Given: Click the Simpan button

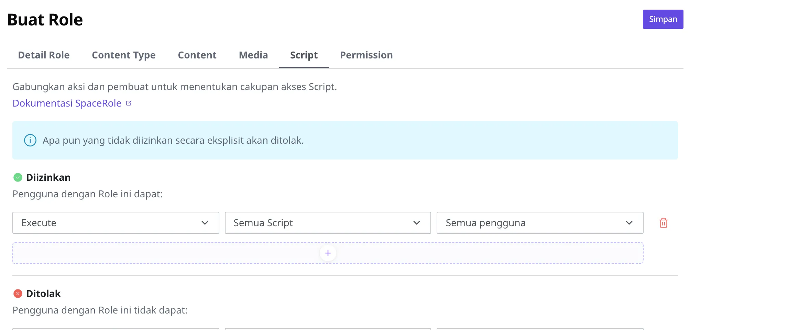Looking at the screenshot, I should tap(663, 19).
